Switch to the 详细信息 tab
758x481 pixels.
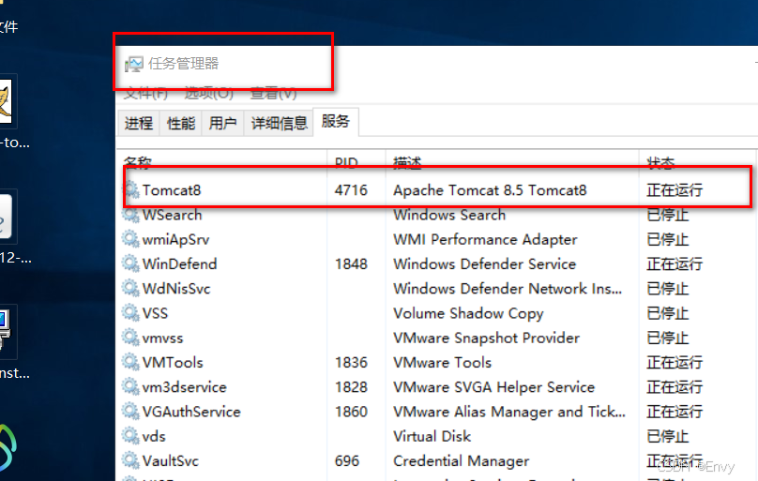(279, 123)
